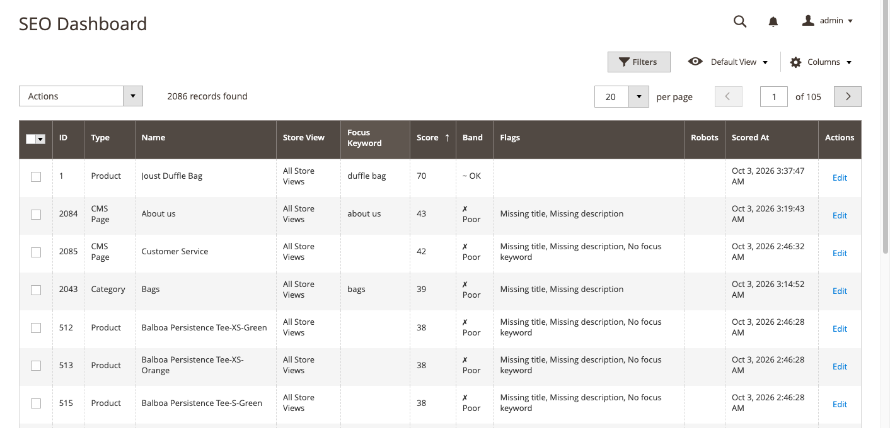890x428 pixels.
Task: Toggle the select-all header checkbox
Action: pyautogui.click(x=31, y=139)
